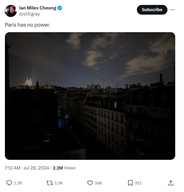Click the 913 bookmark count
This screenshot has height=192, width=184.
click(x=138, y=183)
